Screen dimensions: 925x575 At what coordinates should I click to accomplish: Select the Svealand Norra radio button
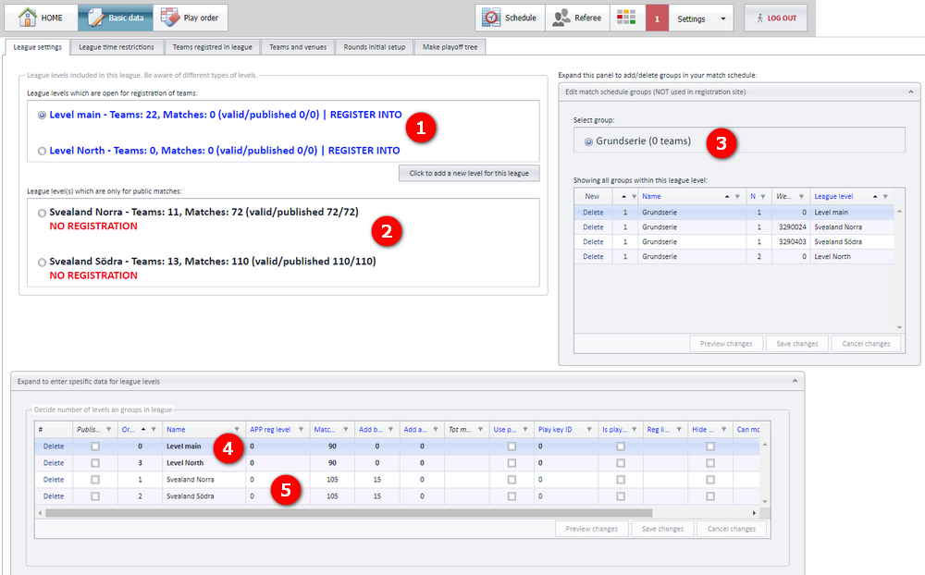tap(42, 213)
